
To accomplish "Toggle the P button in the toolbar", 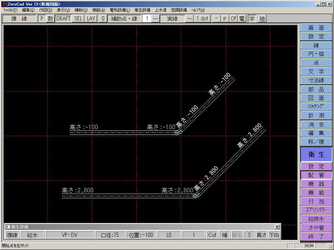I will (x=42, y=19).
